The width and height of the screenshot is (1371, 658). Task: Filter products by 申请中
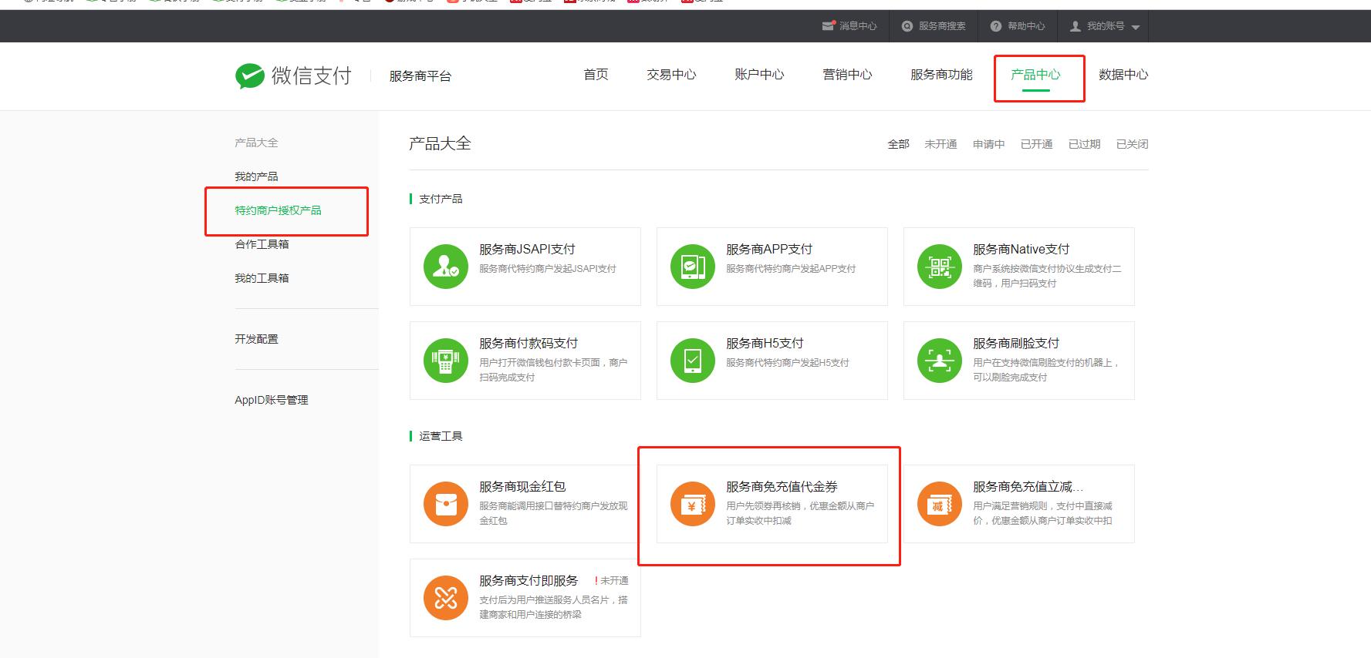pyautogui.click(x=988, y=144)
